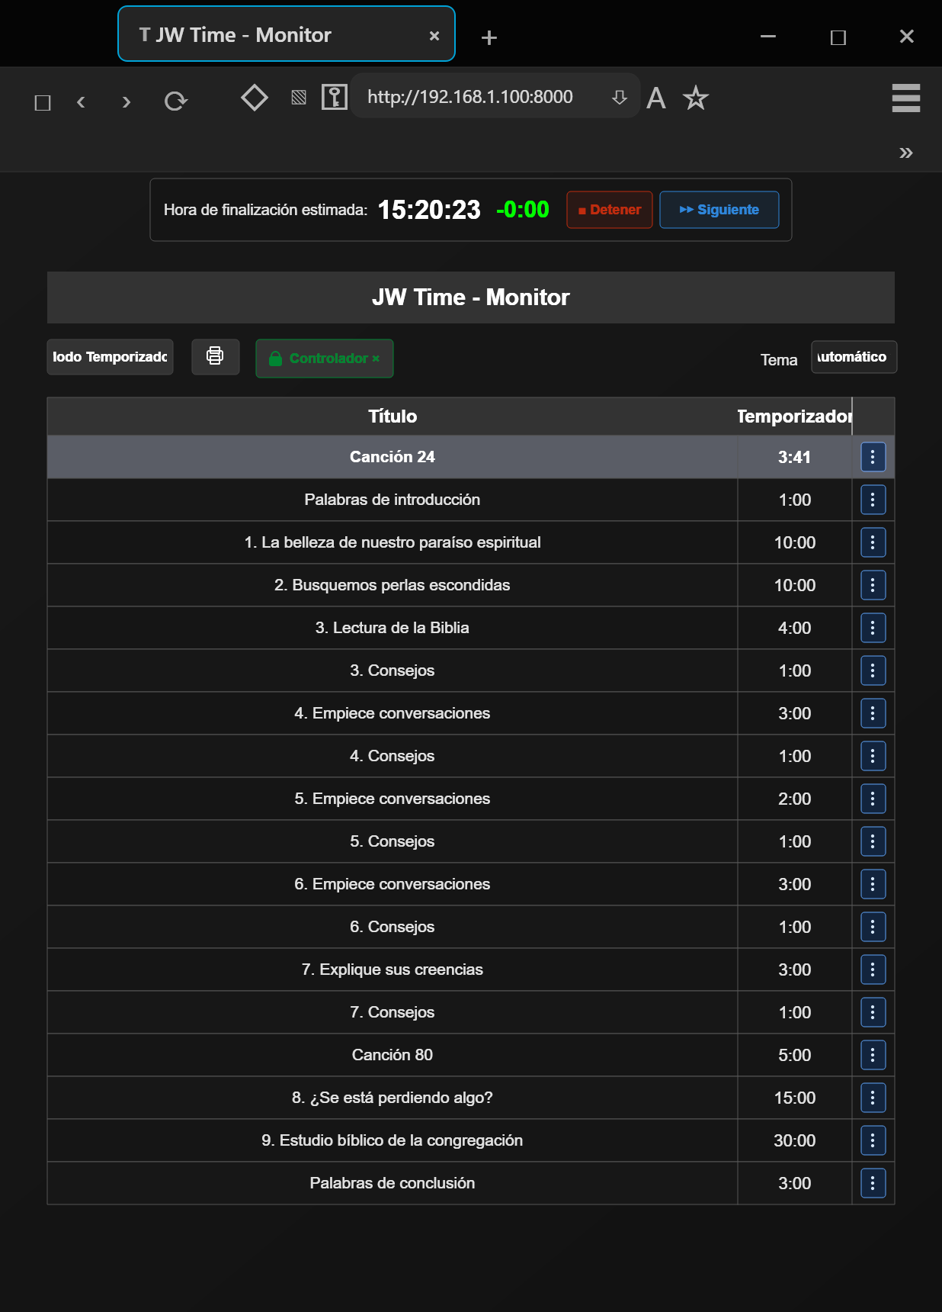The image size is (942, 1312).
Task: Toggle the green Controlador lock button
Action: tap(325, 359)
